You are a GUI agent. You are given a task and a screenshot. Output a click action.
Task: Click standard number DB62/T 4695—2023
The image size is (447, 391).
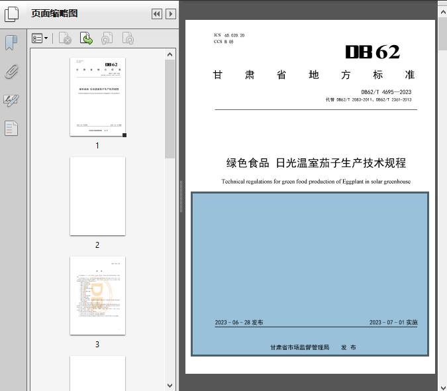(x=386, y=92)
